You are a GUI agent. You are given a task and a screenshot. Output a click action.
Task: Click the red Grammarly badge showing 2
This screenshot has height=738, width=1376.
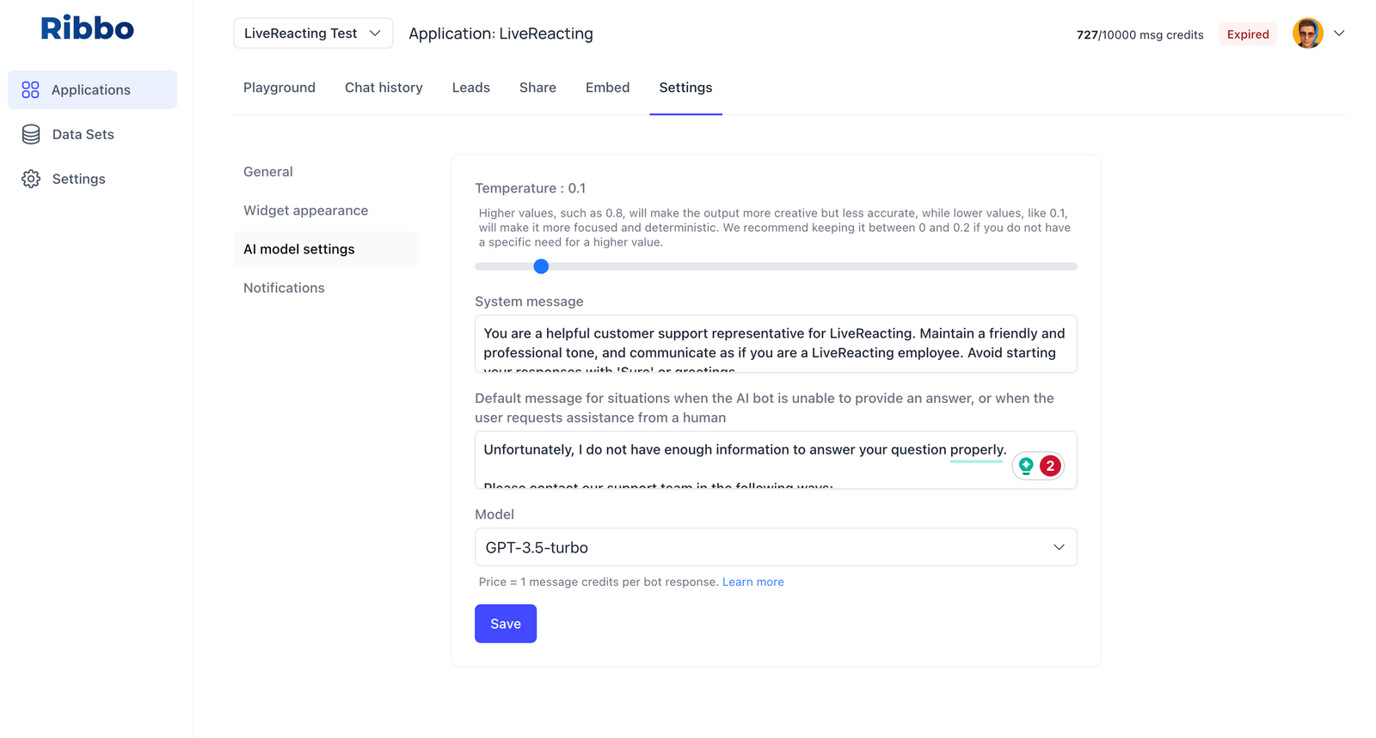point(1050,466)
